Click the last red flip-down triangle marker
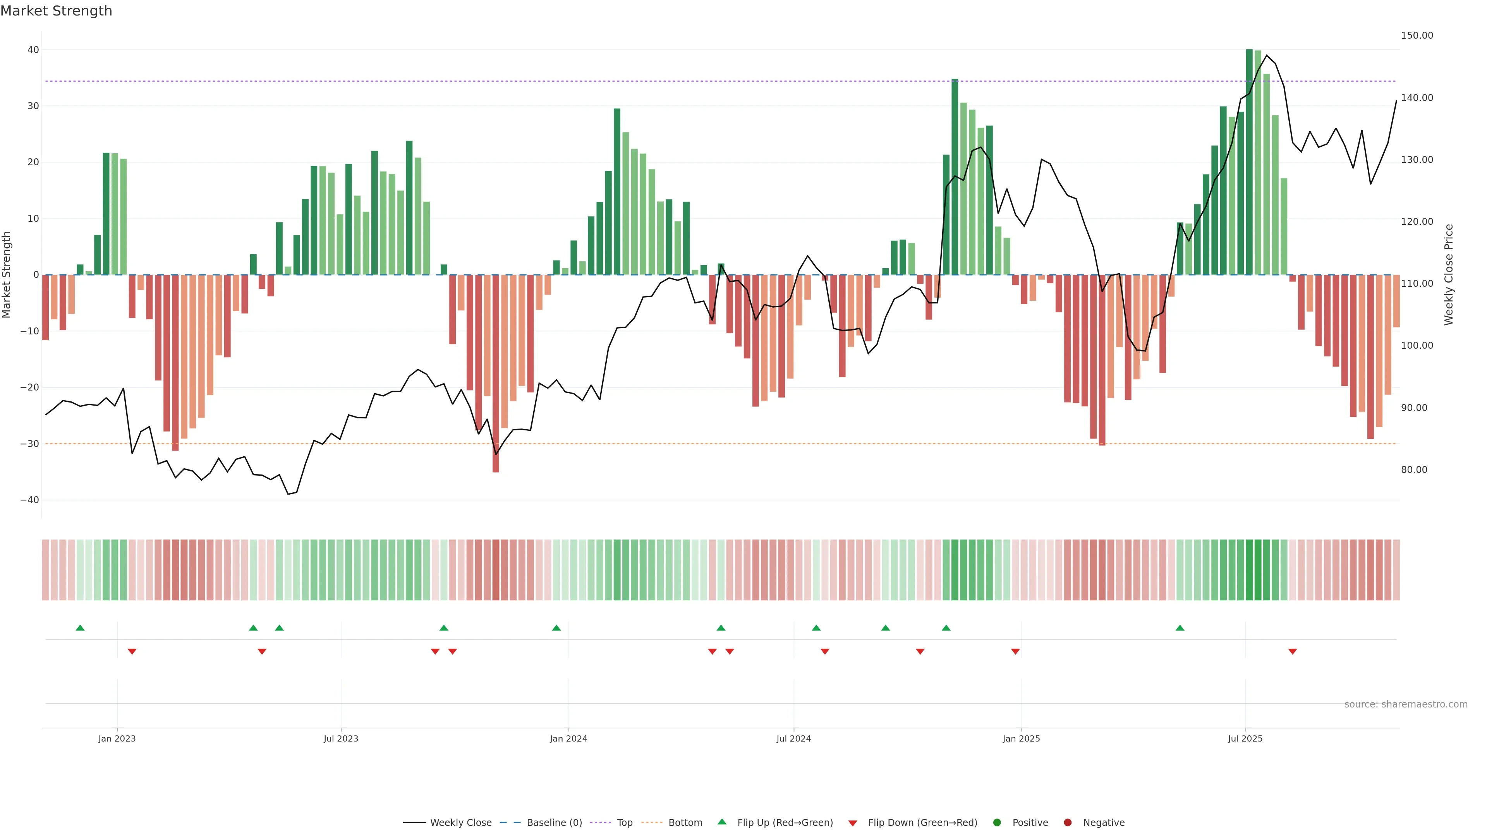This screenshot has width=1487, height=836. tap(1293, 651)
